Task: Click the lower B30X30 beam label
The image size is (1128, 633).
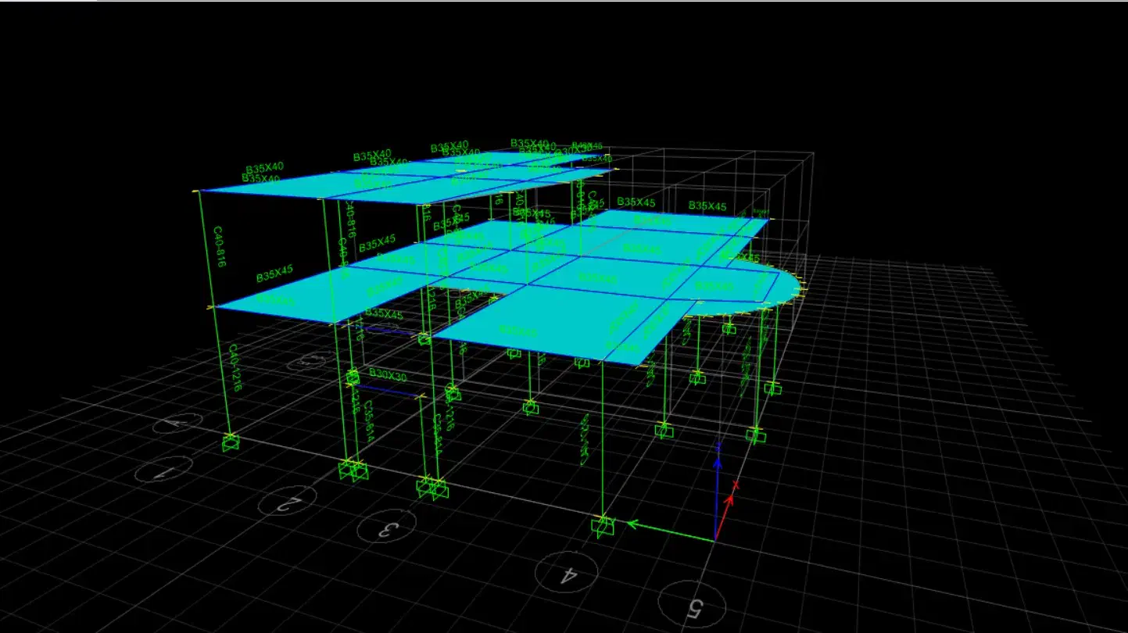Action: tap(388, 376)
